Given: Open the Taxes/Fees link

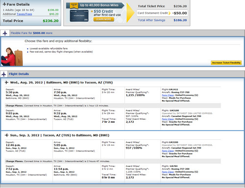Looking at the screenshot, I should (24, 14).
